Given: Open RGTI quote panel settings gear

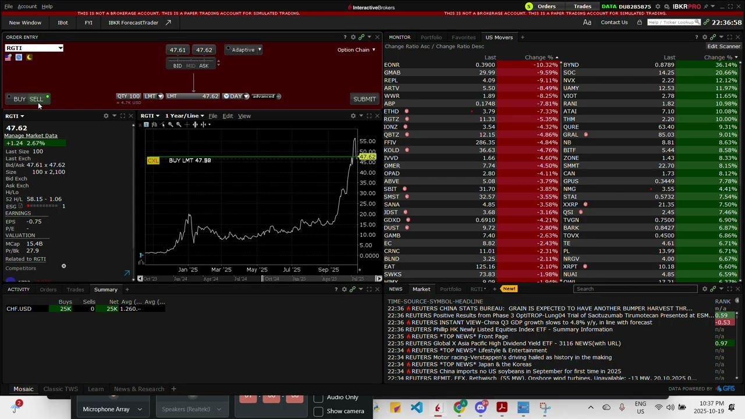Looking at the screenshot, I should (x=106, y=116).
